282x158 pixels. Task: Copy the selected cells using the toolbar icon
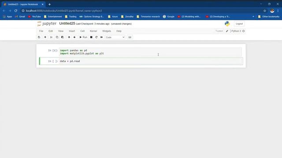click(x=57, y=37)
